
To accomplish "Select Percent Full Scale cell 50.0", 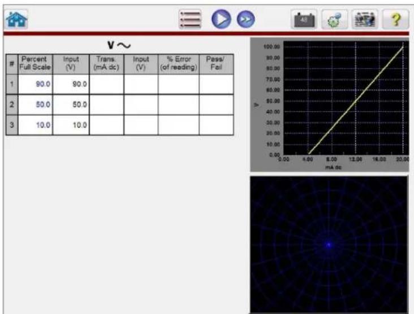I will point(36,104).
